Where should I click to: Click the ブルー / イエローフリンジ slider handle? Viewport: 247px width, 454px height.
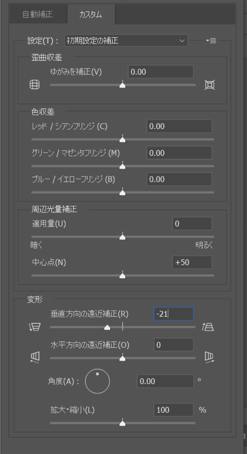click(122, 192)
